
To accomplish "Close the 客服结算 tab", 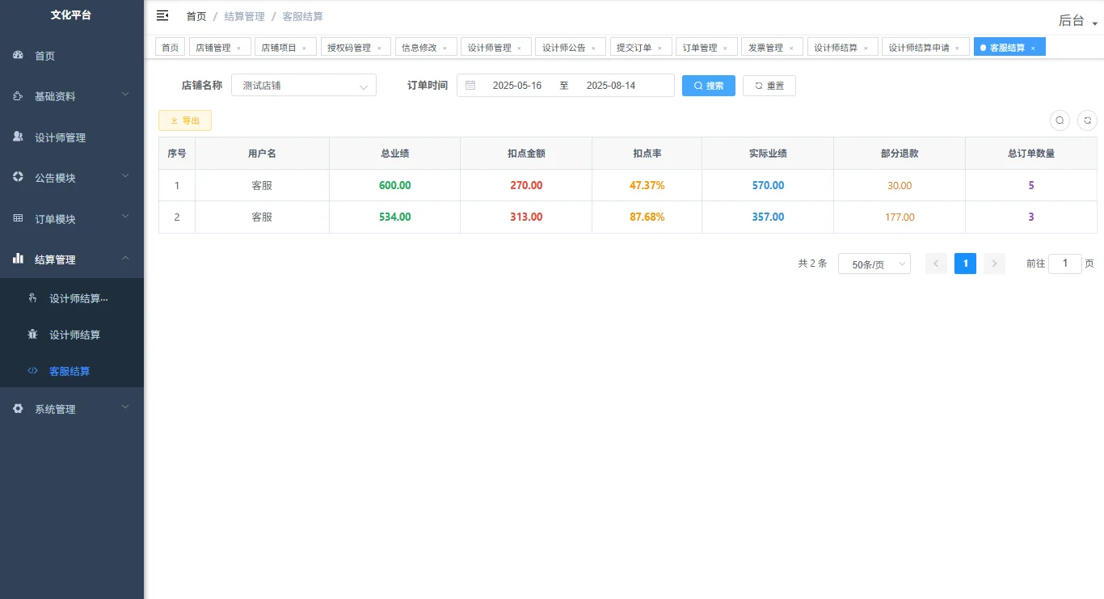I will (x=1033, y=47).
